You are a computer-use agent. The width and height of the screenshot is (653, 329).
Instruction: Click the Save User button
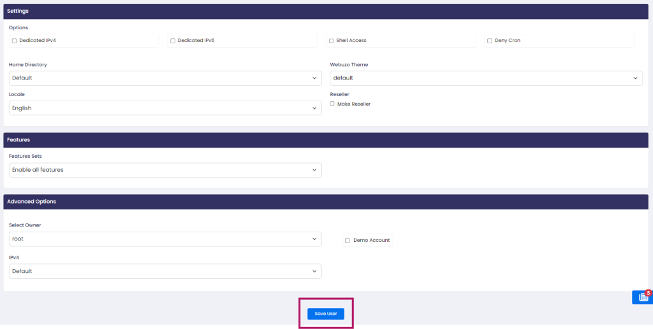pos(325,314)
